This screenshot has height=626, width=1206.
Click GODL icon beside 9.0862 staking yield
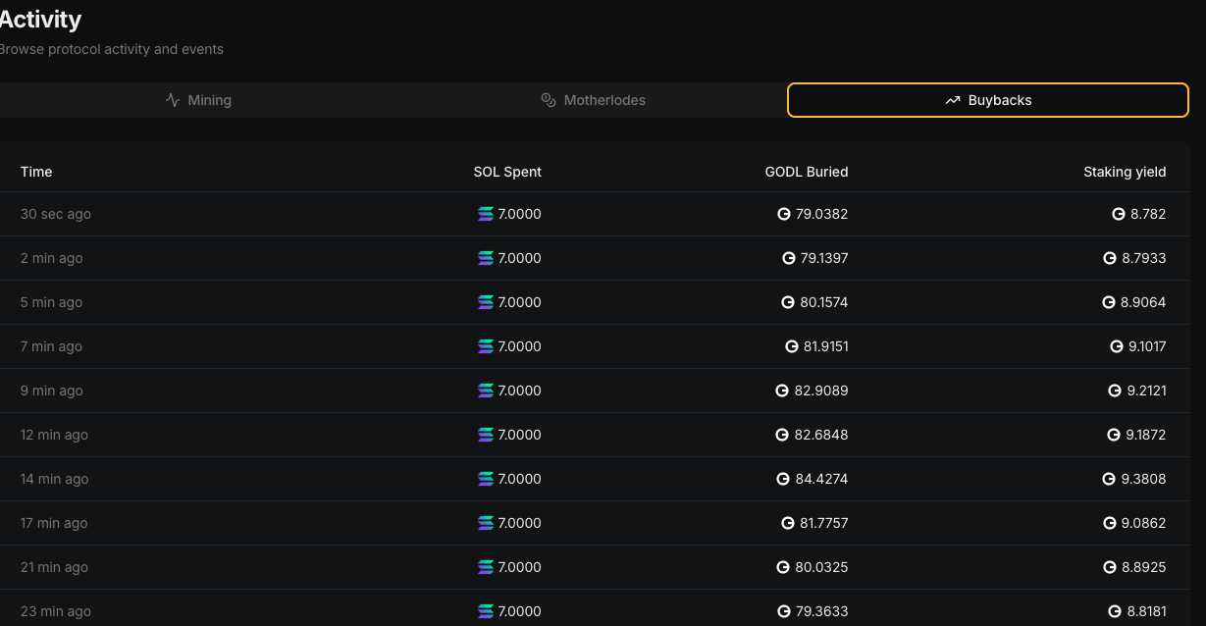tap(1110, 523)
